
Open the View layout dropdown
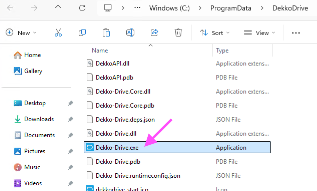pos(259,33)
